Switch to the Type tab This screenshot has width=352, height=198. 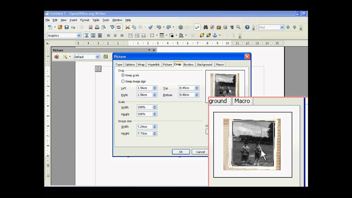119,64
